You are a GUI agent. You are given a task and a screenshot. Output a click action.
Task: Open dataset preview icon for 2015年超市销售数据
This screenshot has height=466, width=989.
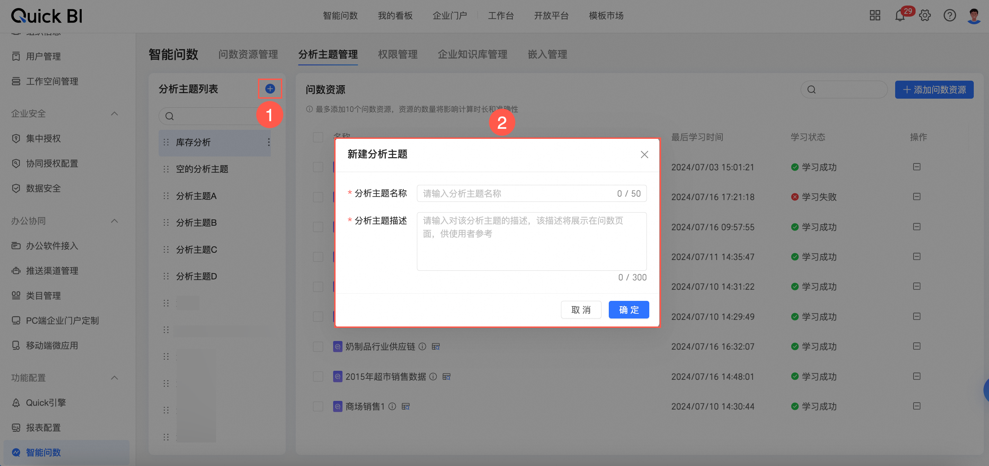coord(446,377)
